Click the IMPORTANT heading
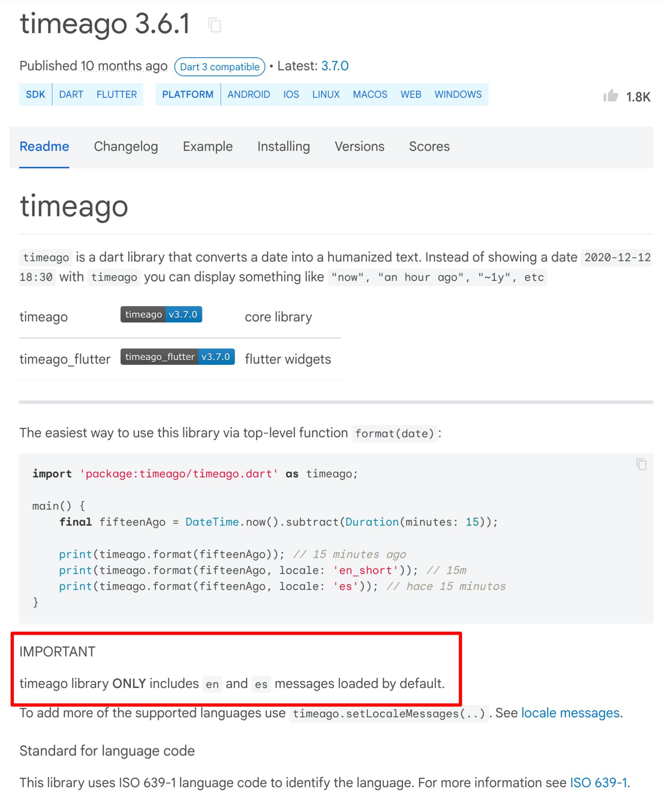Viewport: 668px width, 809px height. (x=57, y=652)
